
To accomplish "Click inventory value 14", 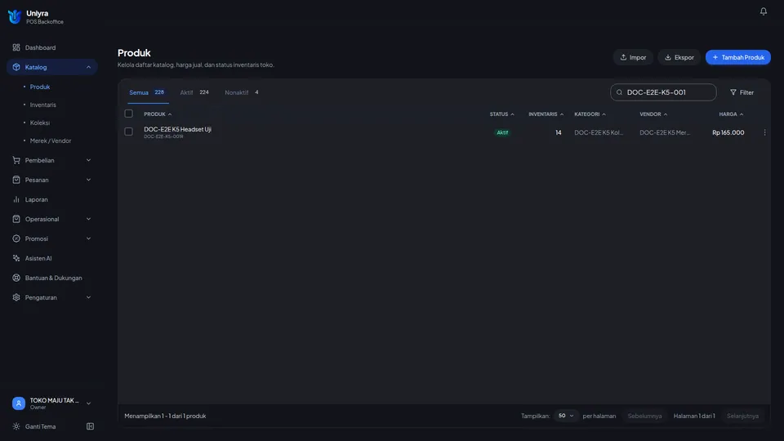I will point(558,132).
